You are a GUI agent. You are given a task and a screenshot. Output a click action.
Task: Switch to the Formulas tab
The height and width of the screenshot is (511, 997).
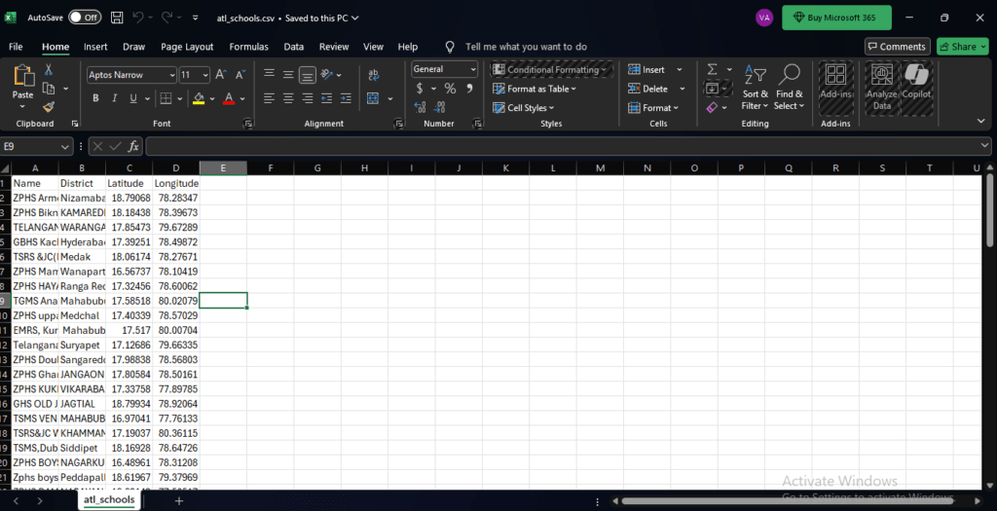click(248, 47)
